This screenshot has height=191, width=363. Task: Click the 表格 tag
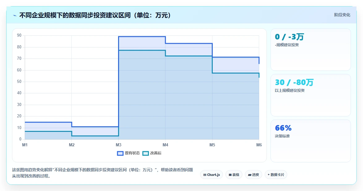click(x=234, y=175)
